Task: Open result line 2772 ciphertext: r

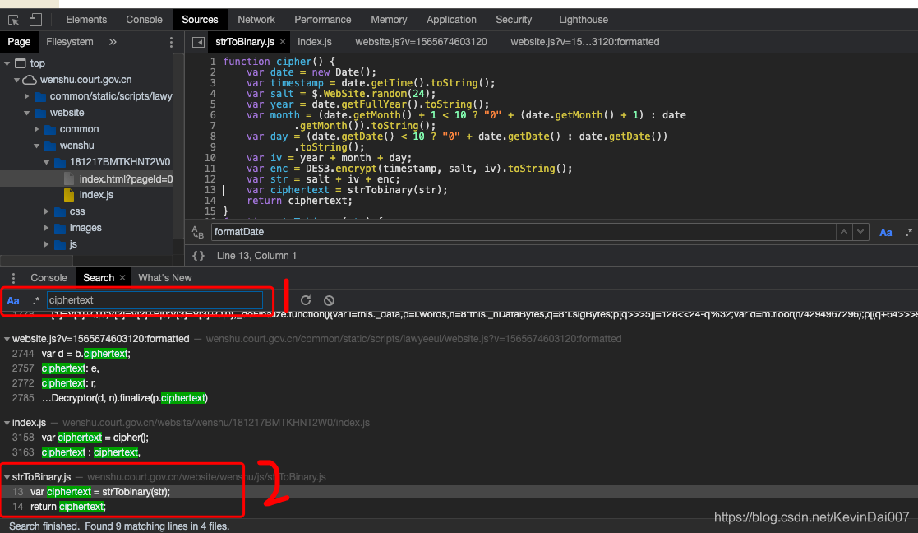Action: click(68, 383)
